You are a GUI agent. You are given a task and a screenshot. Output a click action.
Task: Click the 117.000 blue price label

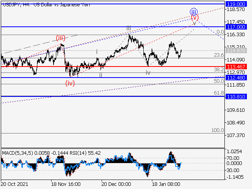236,27
